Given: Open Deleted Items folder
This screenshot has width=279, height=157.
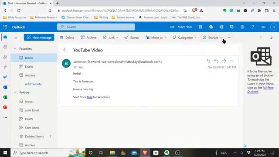Looking at the screenshot, I should coord(34,137).
